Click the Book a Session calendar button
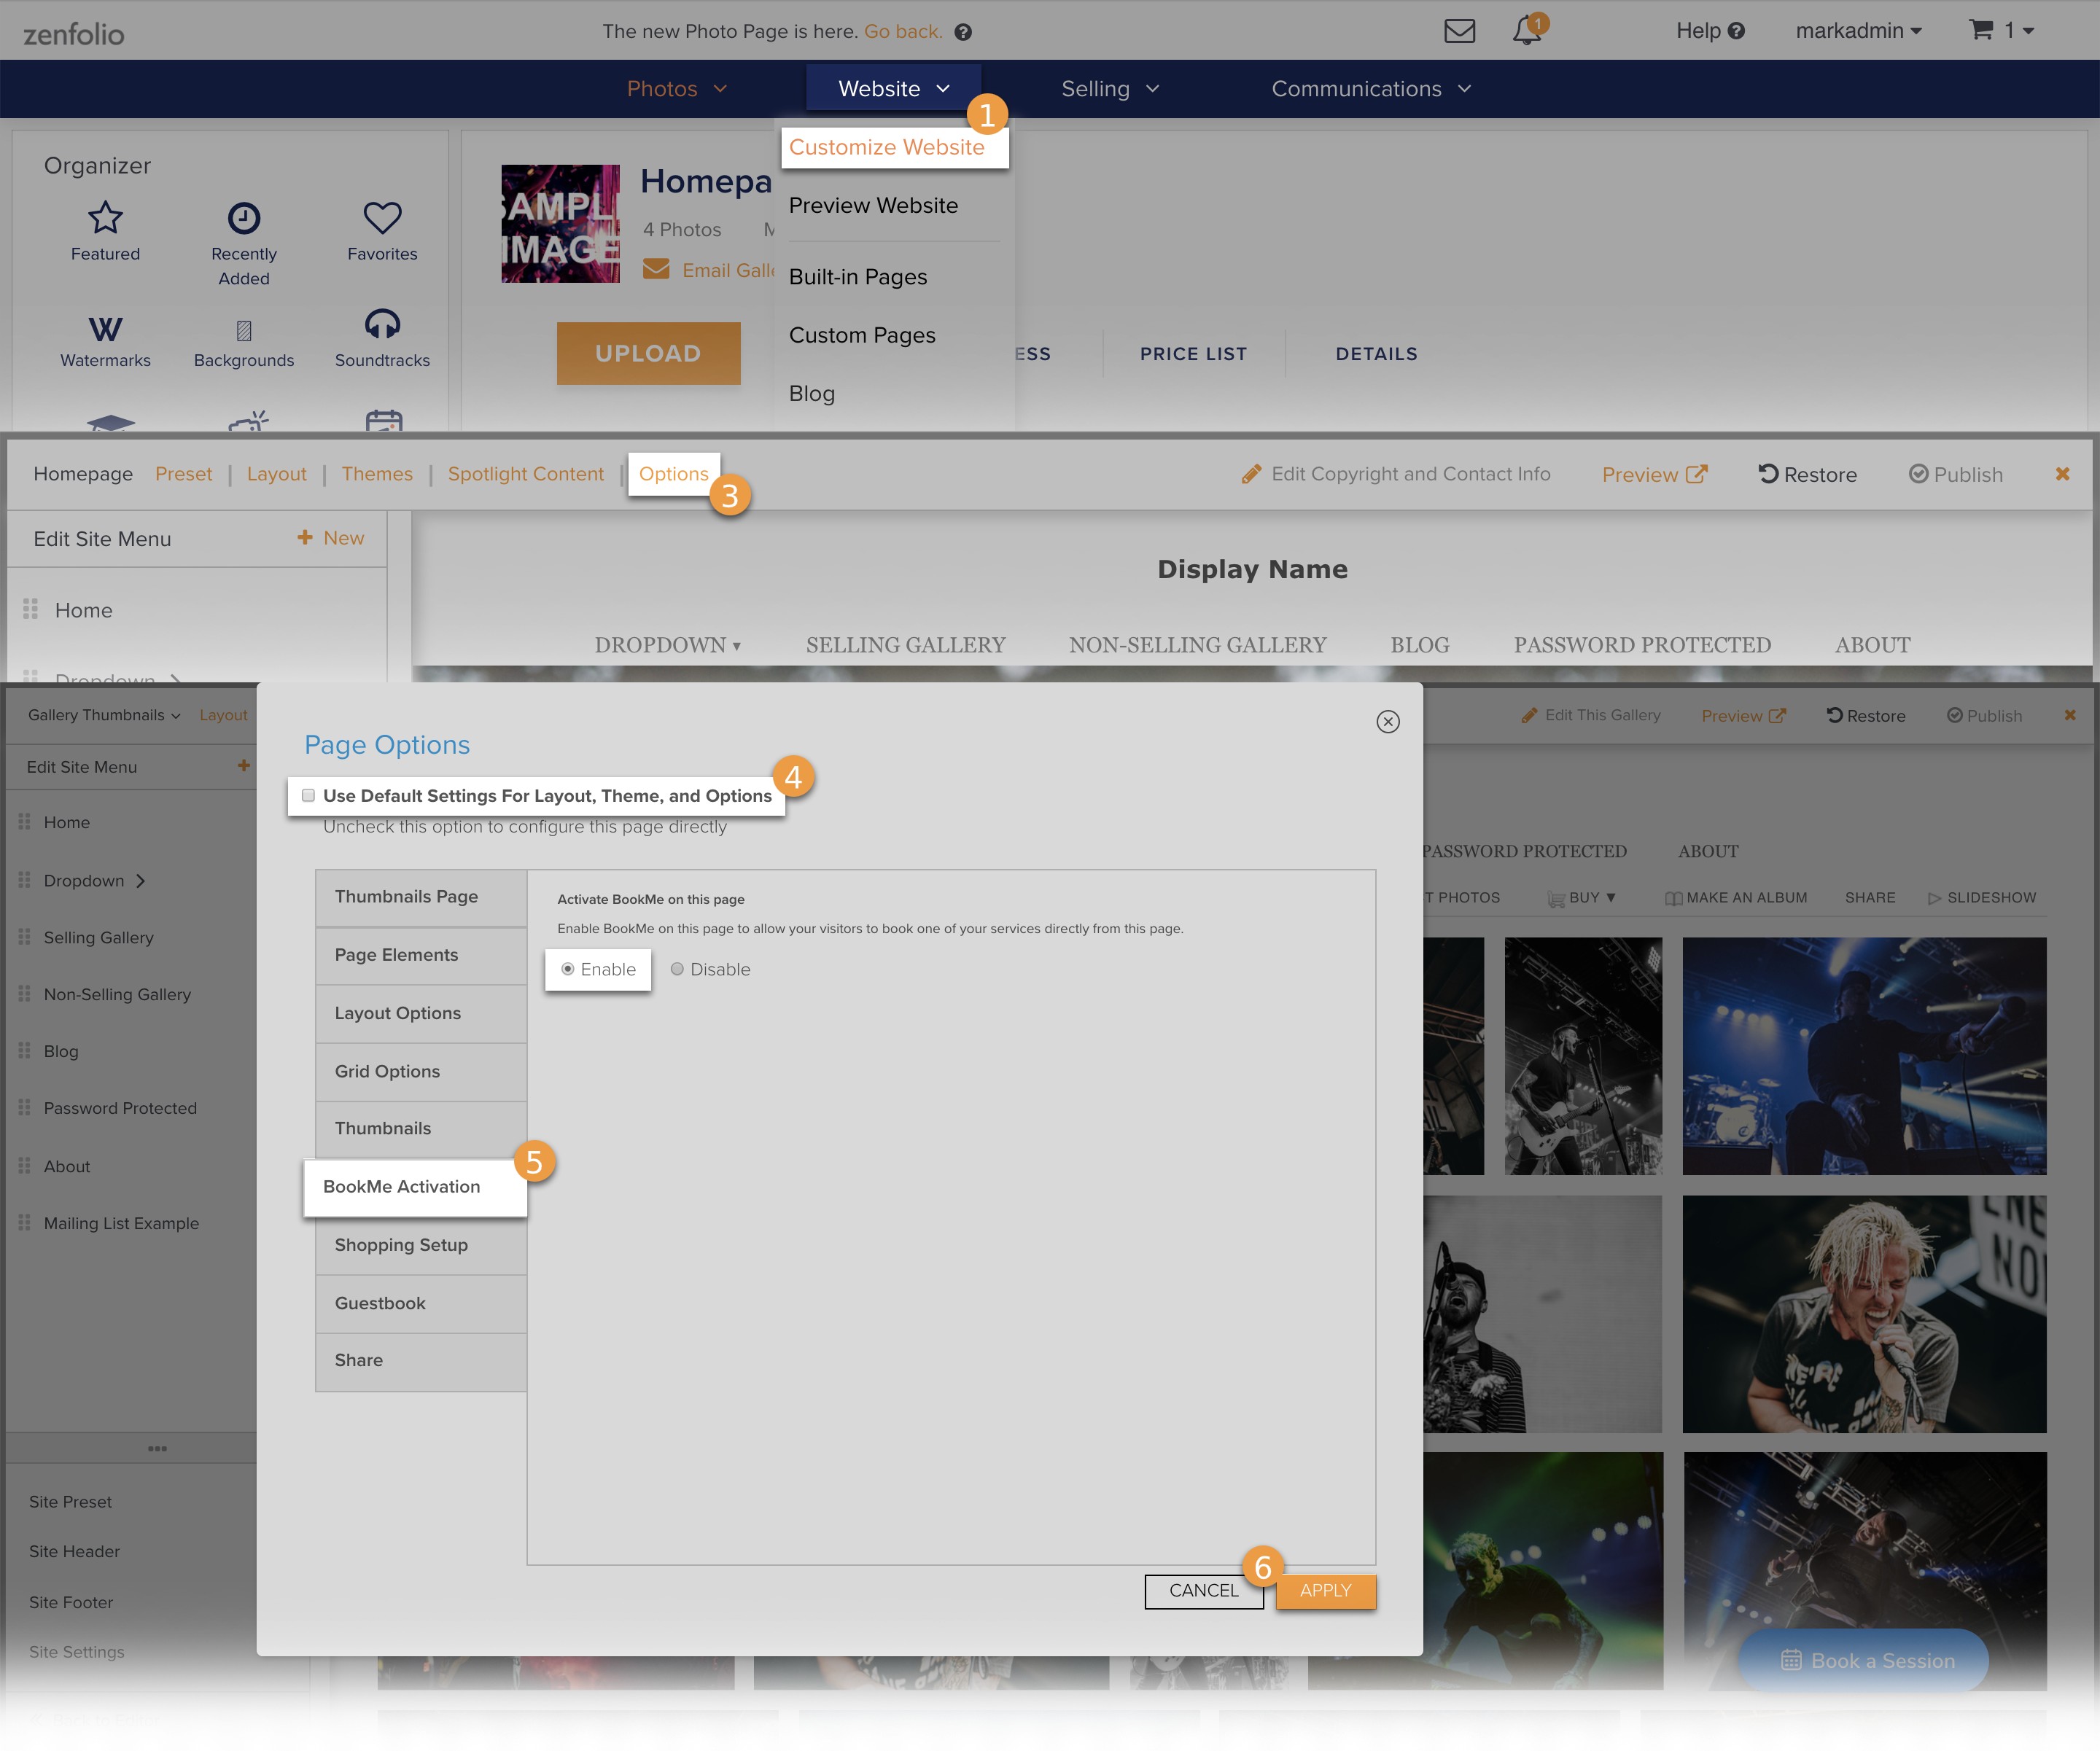The height and width of the screenshot is (1751, 2100). click(1863, 1660)
